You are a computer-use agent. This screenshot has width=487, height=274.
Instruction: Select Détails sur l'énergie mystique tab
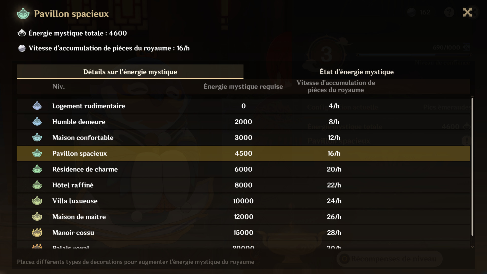[x=130, y=72]
